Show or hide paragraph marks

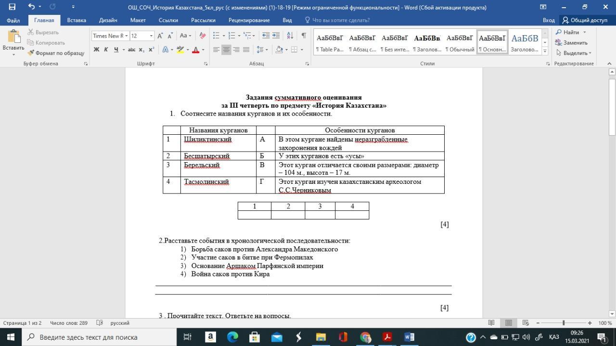(x=304, y=36)
